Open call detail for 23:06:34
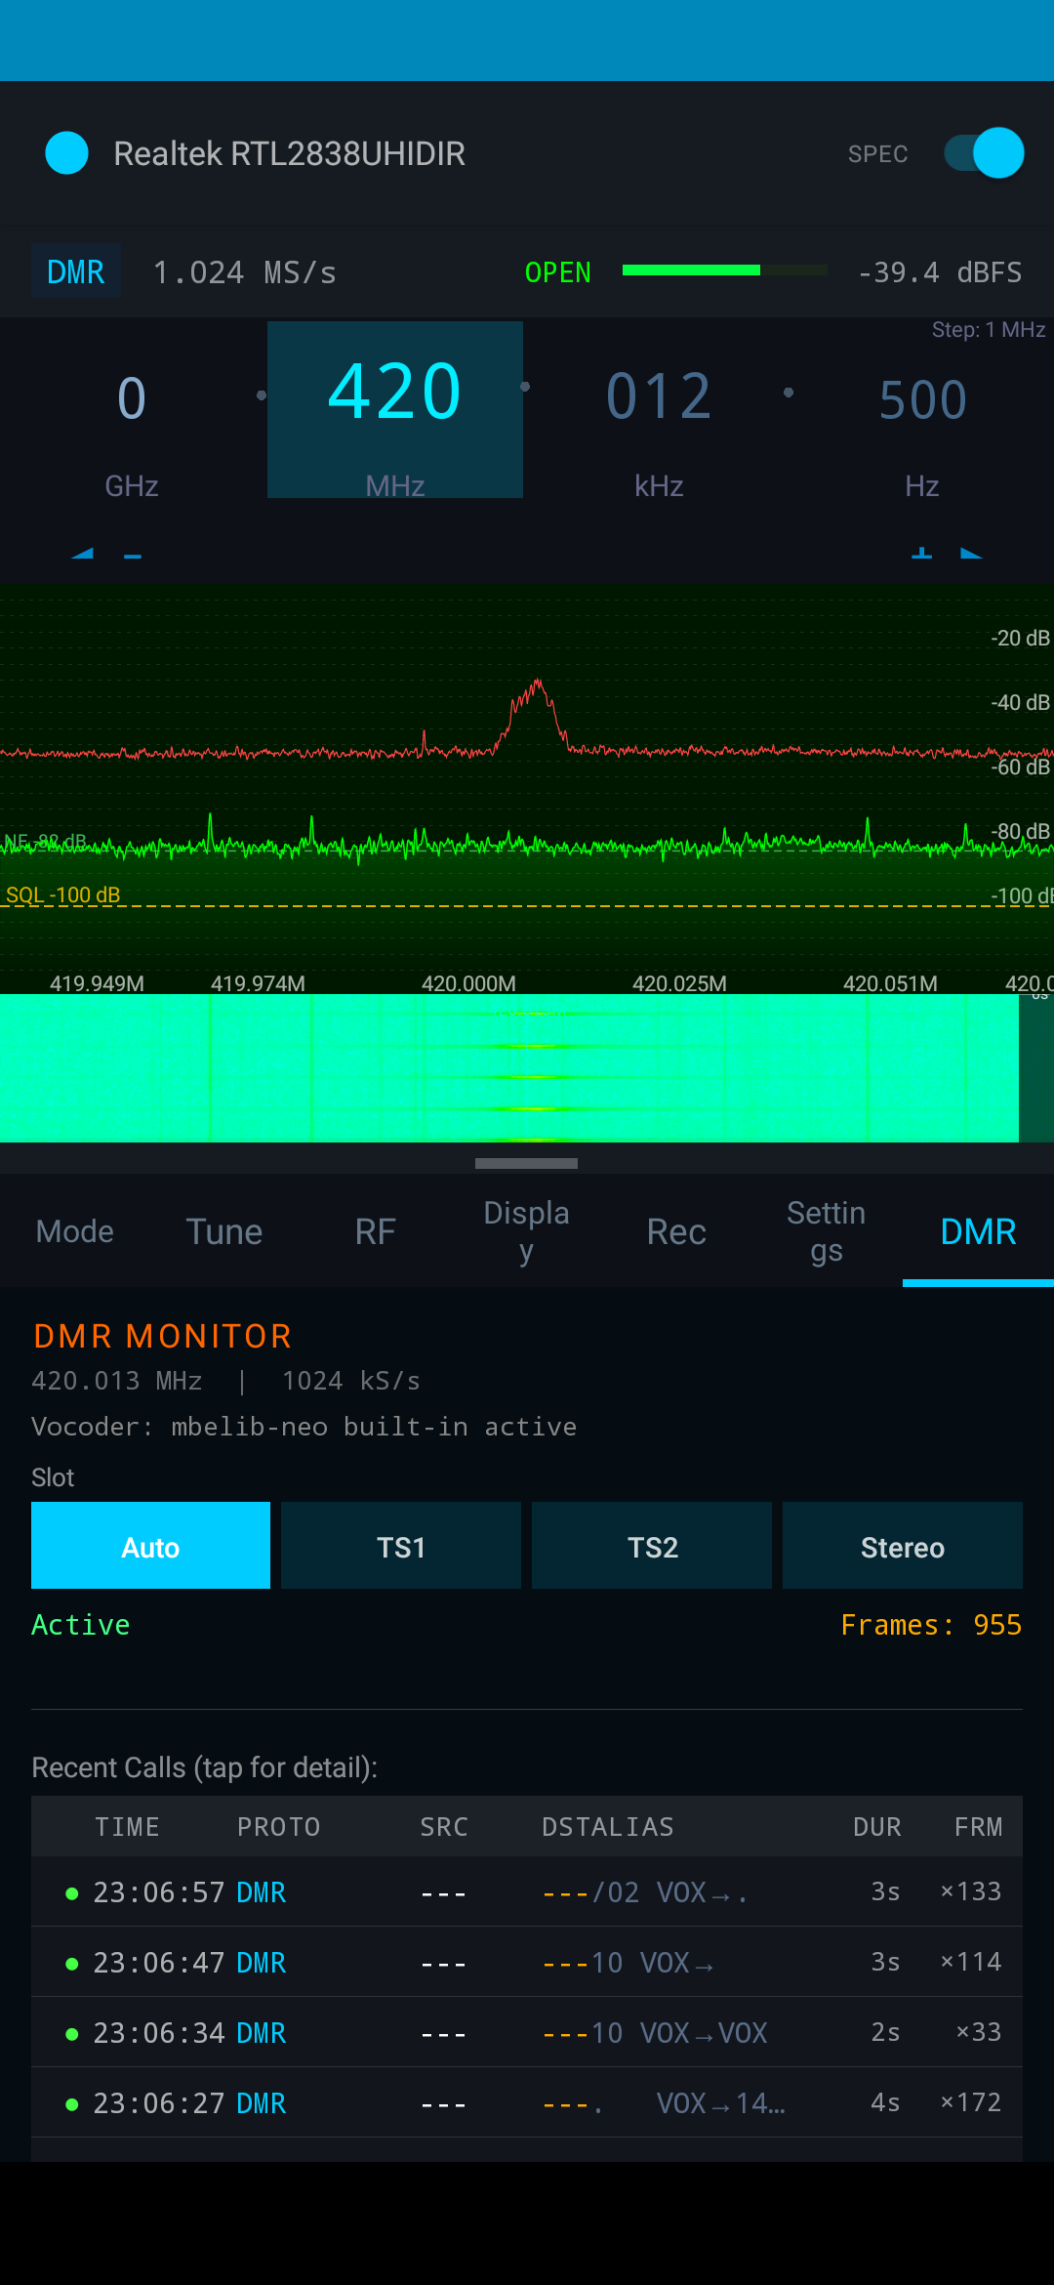 click(527, 2032)
